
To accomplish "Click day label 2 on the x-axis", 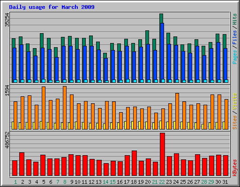I will (22, 182).
